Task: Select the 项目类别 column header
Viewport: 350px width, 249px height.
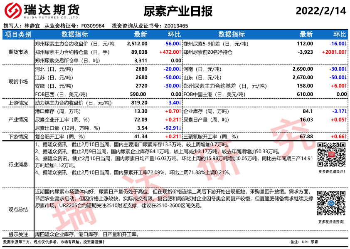Action: 18,34
